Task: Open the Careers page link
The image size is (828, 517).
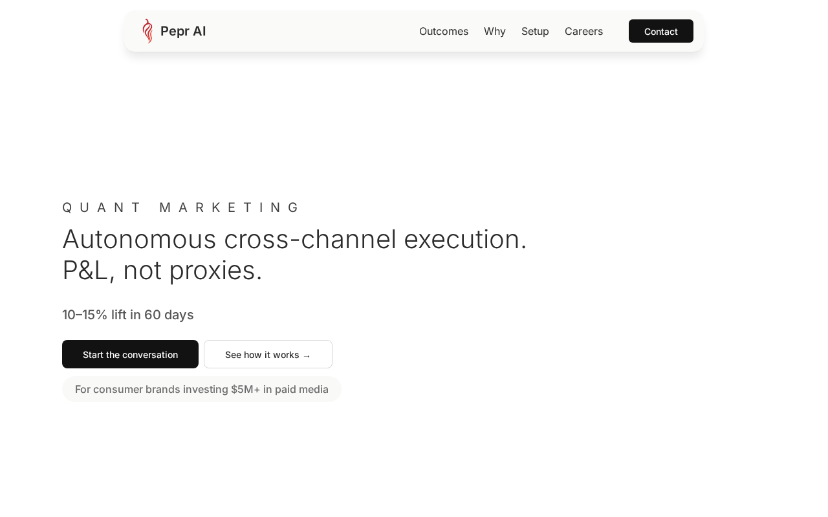Action: point(583,31)
